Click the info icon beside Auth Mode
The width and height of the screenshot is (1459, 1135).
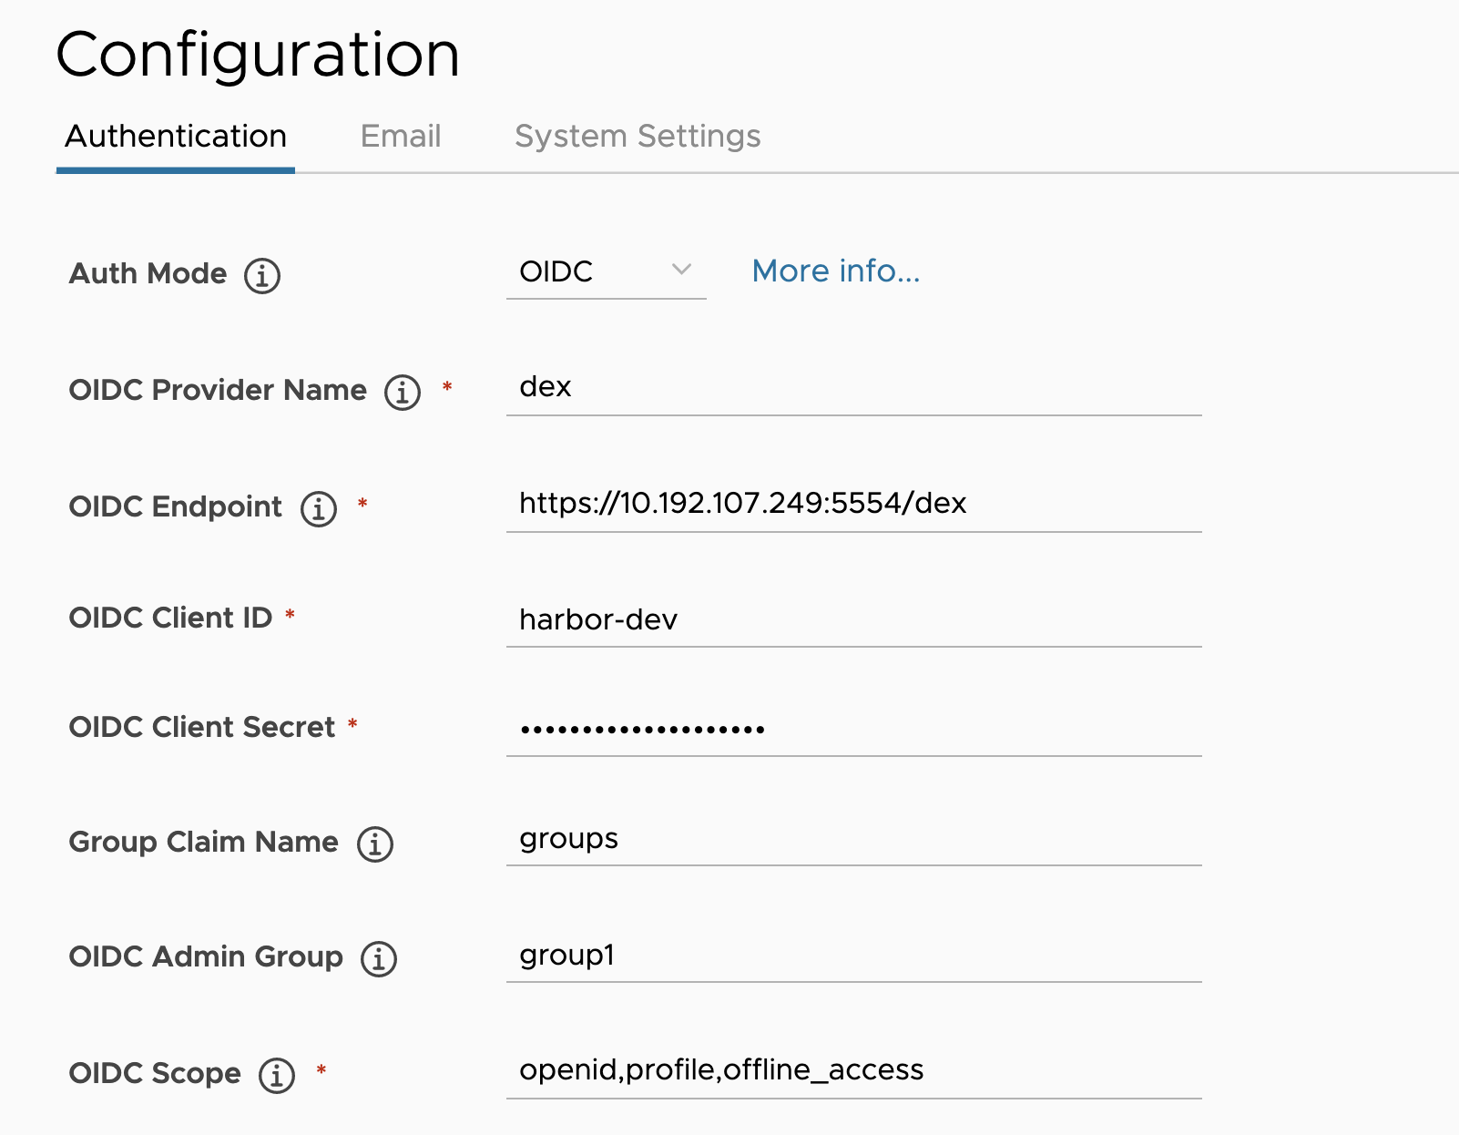point(262,276)
